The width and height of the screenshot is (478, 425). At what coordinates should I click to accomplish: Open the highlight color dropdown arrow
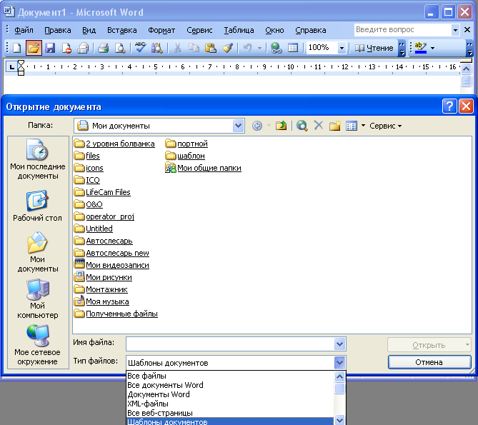pos(432,48)
